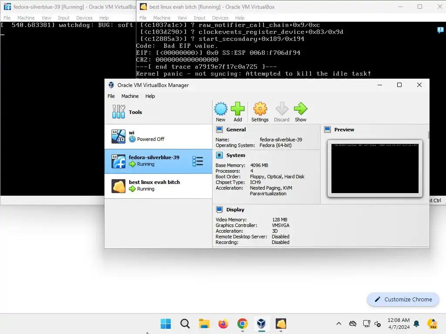The image size is (446, 334).
Task: Click the fedora-silverblue-39 Fedora OS icon
Action: pos(118,161)
